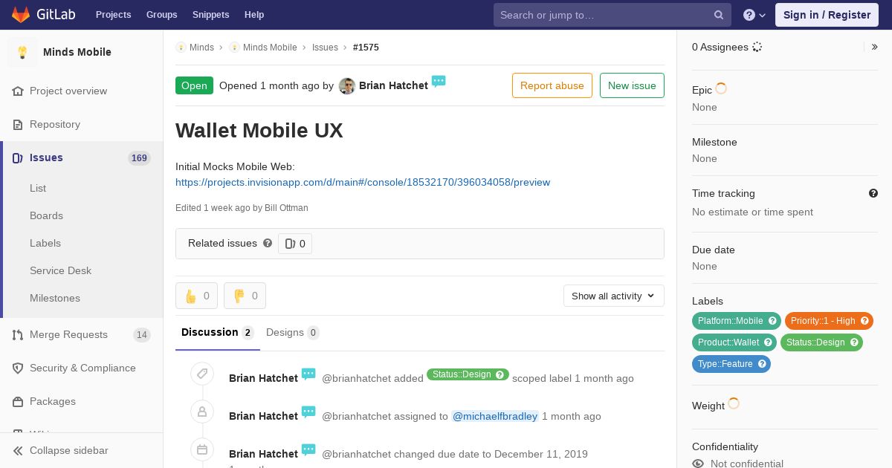
Task: Click the Collapse sidebar double-chevron icon
Action: click(x=18, y=450)
